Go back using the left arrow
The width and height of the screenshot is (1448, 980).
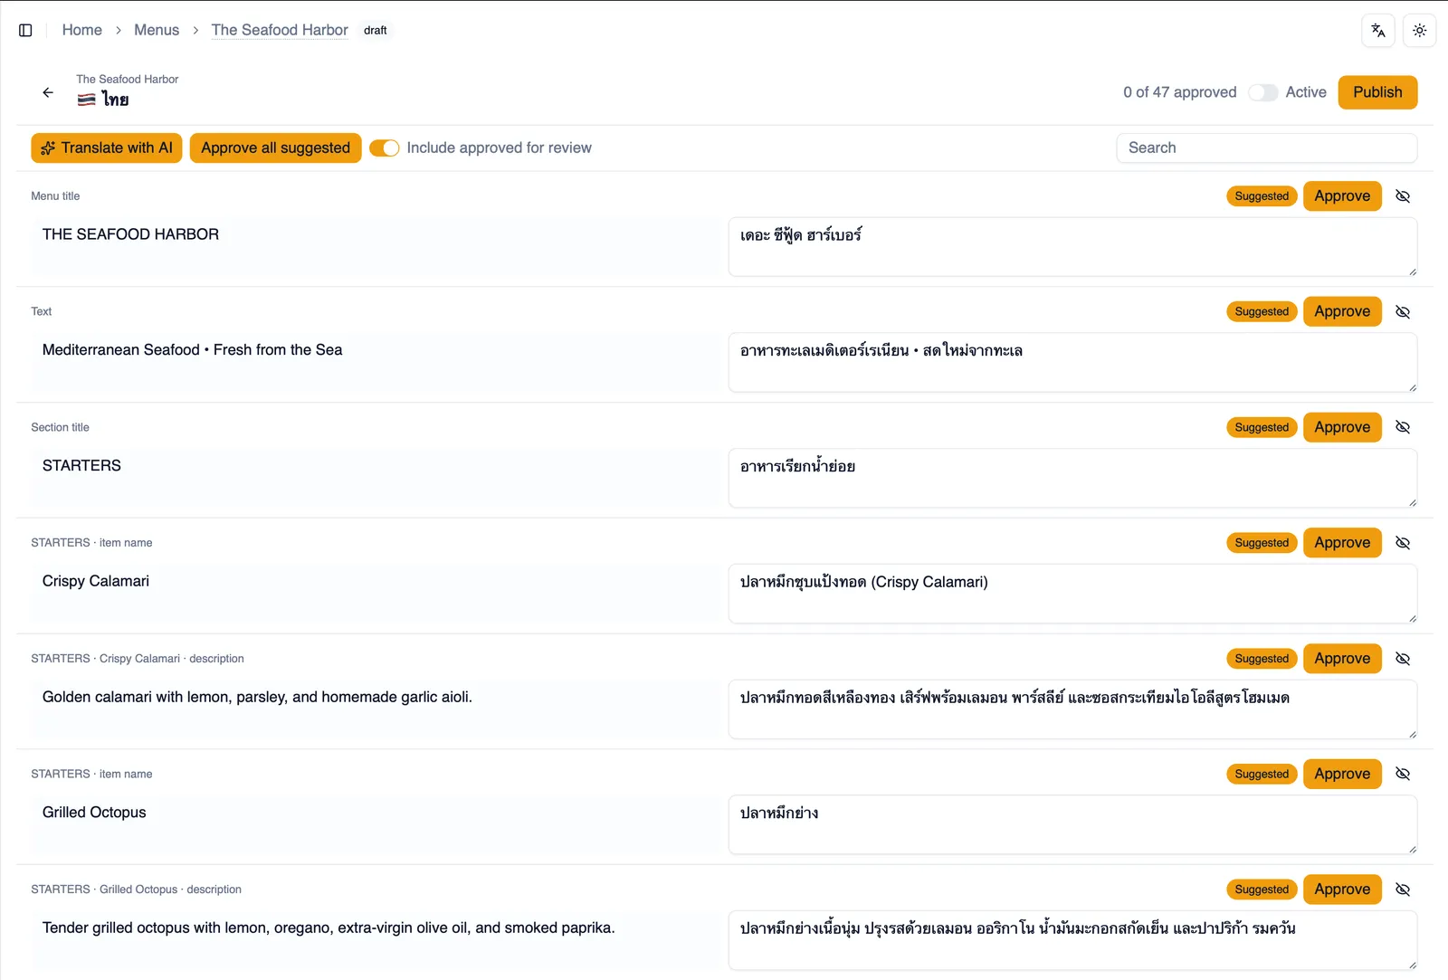tap(48, 92)
